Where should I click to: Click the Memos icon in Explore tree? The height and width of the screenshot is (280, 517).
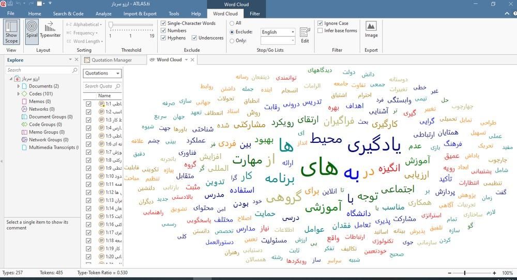tap(24, 101)
